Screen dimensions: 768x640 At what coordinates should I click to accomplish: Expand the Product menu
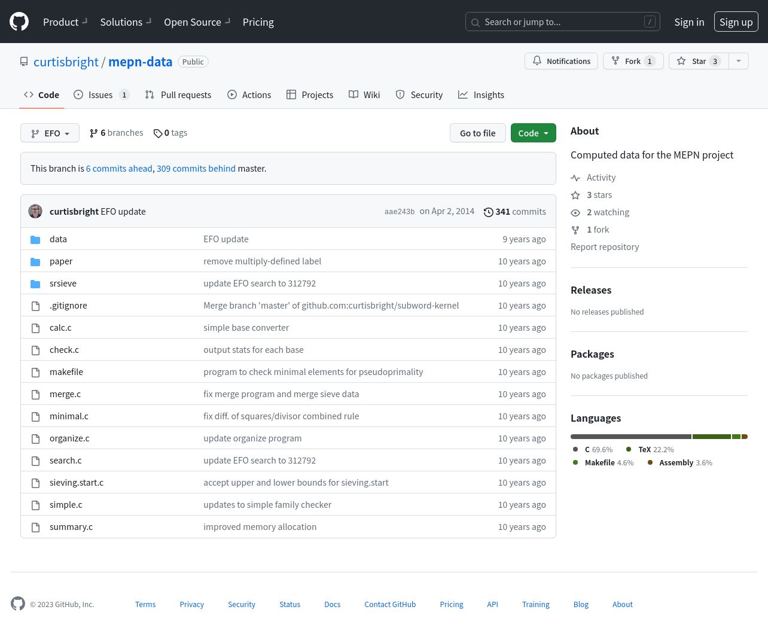pyautogui.click(x=65, y=22)
